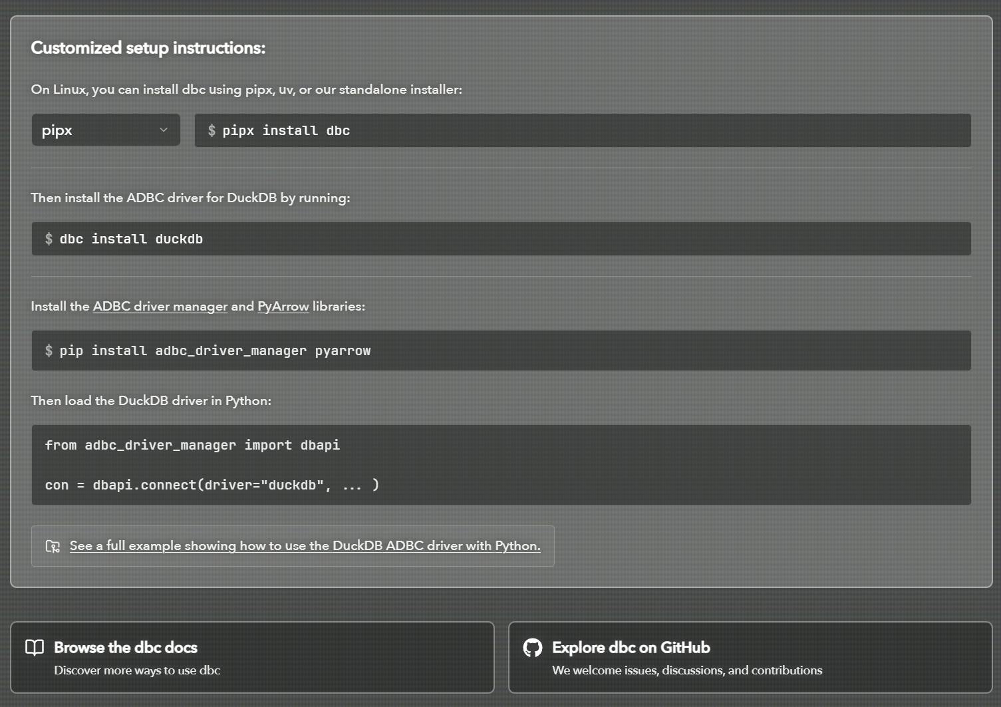Open the ADBC driver manager link

pos(160,306)
